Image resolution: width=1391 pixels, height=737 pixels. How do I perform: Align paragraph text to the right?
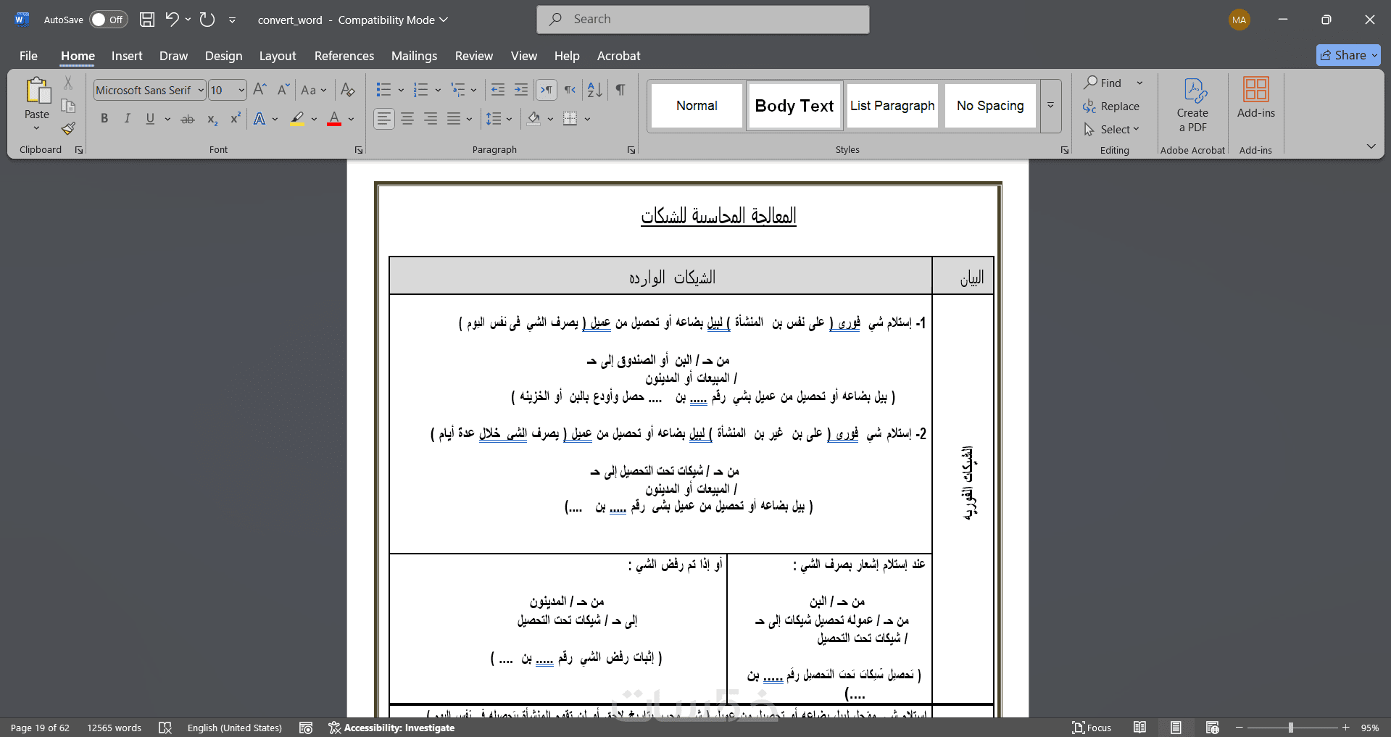pos(431,119)
